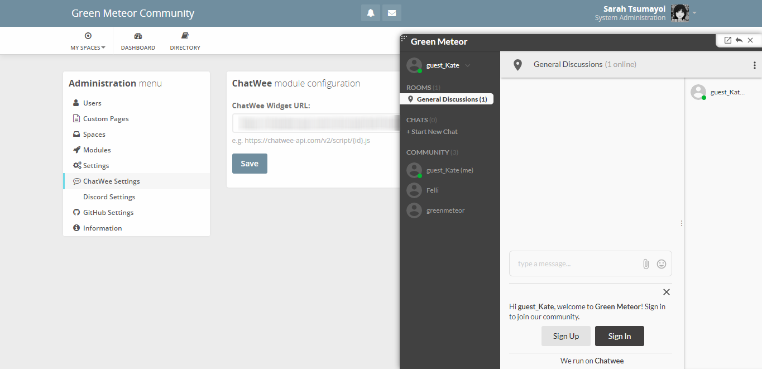Focus the ChatWee Widget URL field
Screen dimensions: 762x369
316,123
